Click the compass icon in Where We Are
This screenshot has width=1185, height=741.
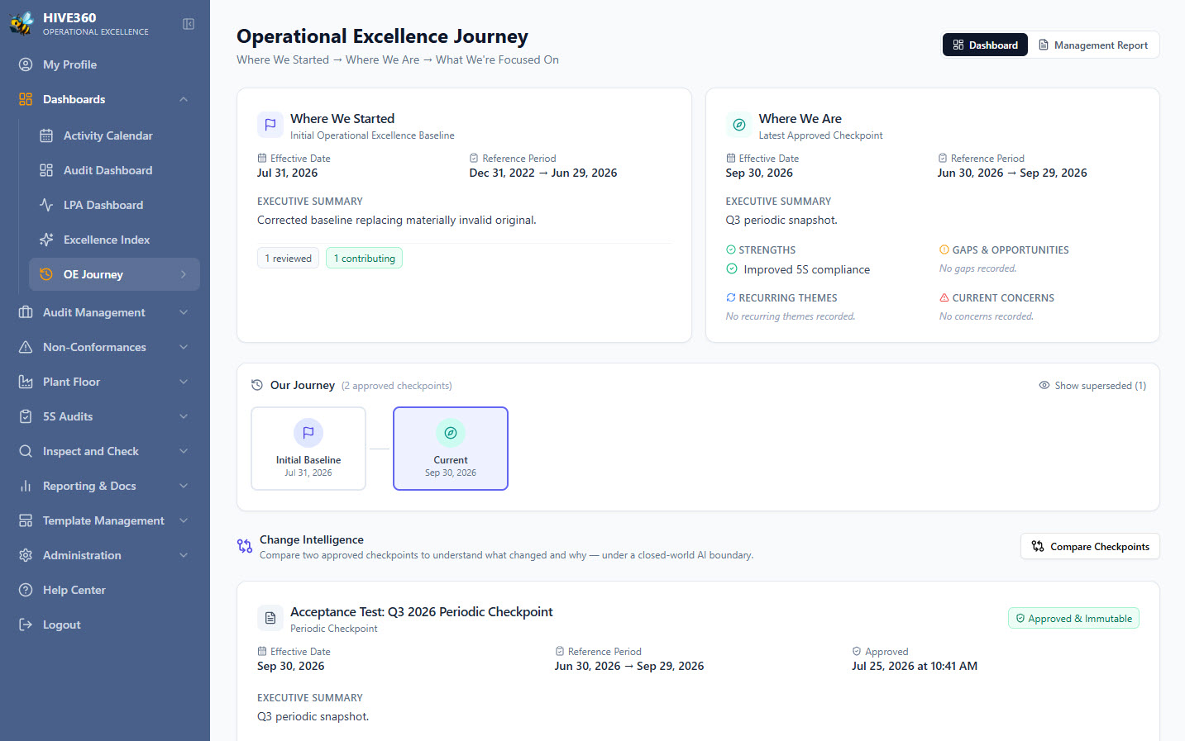pos(739,125)
